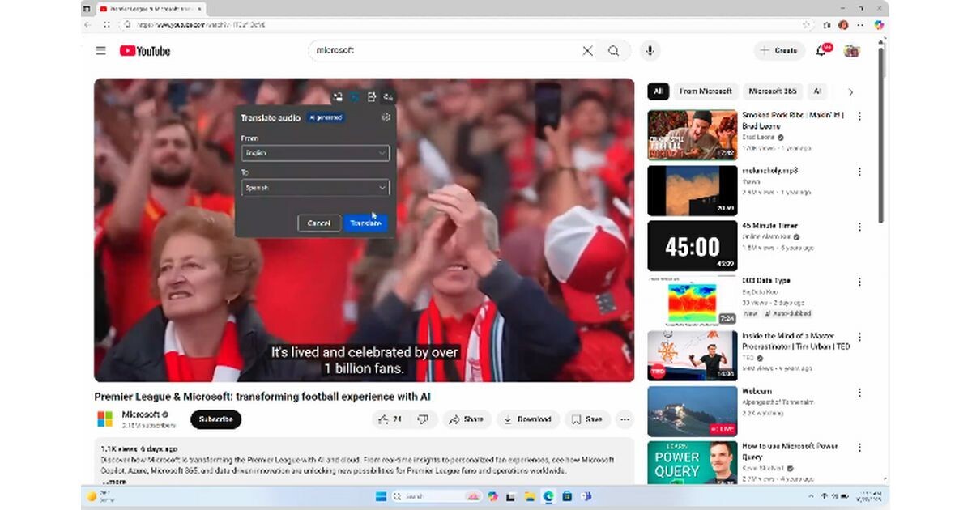Viewport: 972px width, 510px height.
Task: Open Translate audio settings gear
Action: [x=386, y=117]
